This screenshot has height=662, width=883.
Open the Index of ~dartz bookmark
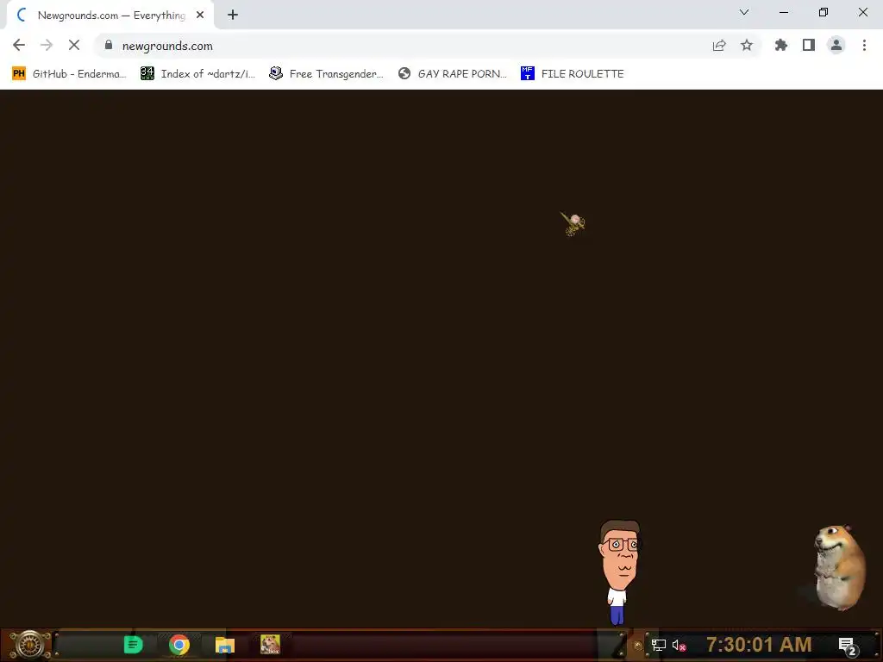197,74
